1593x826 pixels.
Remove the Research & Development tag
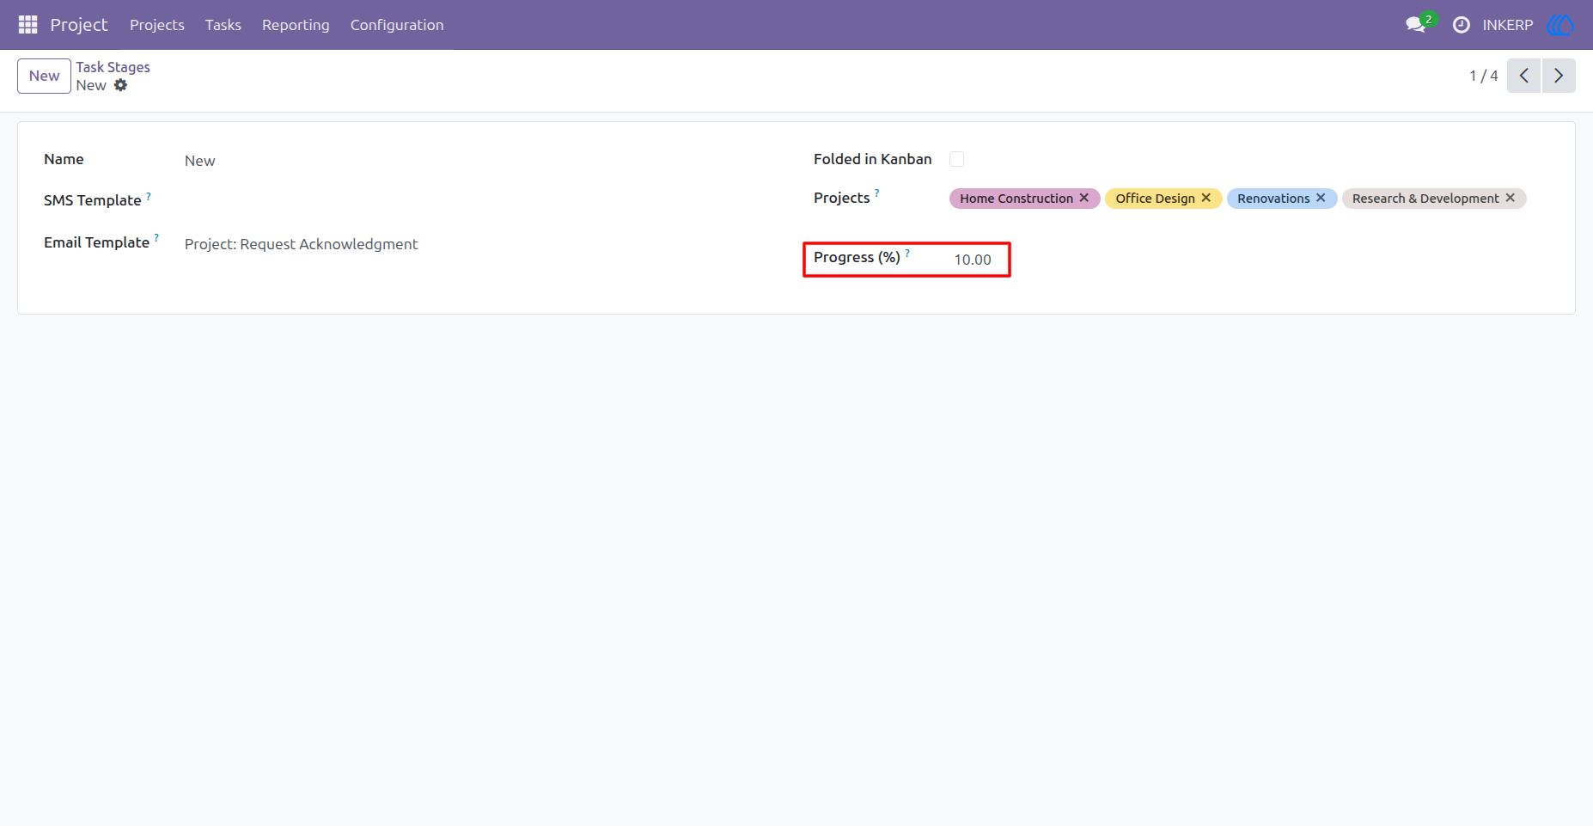1510,198
